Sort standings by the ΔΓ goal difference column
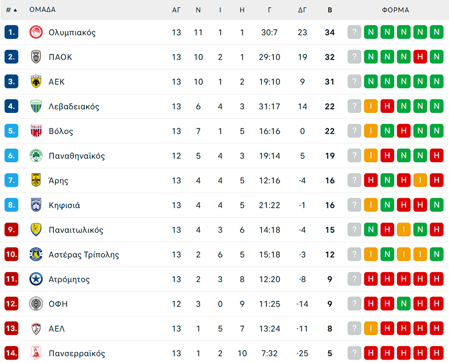This screenshot has height=363, width=449. pyautogui.click(x=302, y=10)
